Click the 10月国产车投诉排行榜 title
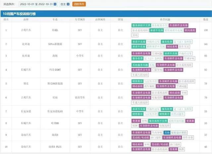 [x=19, y=14]
